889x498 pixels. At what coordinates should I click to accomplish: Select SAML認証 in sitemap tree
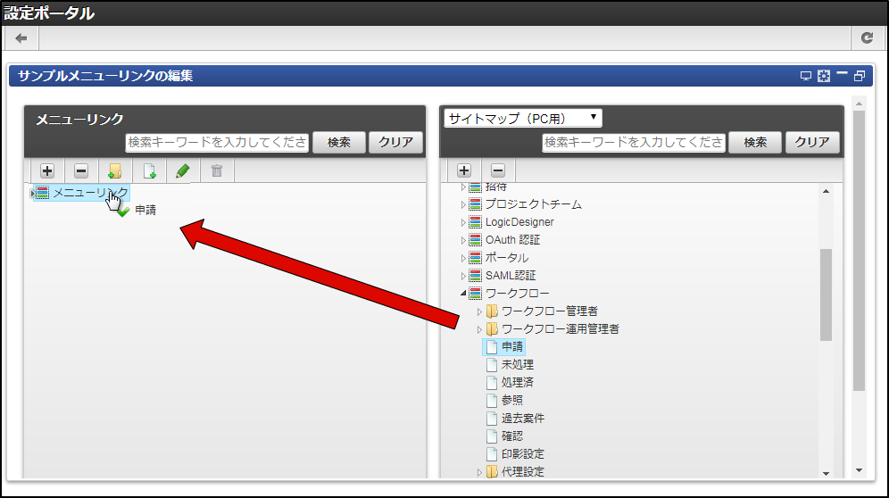pyautogui.click(x=511, y=276)
